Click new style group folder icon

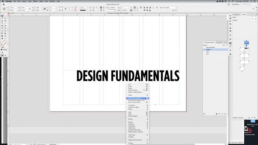217,114
